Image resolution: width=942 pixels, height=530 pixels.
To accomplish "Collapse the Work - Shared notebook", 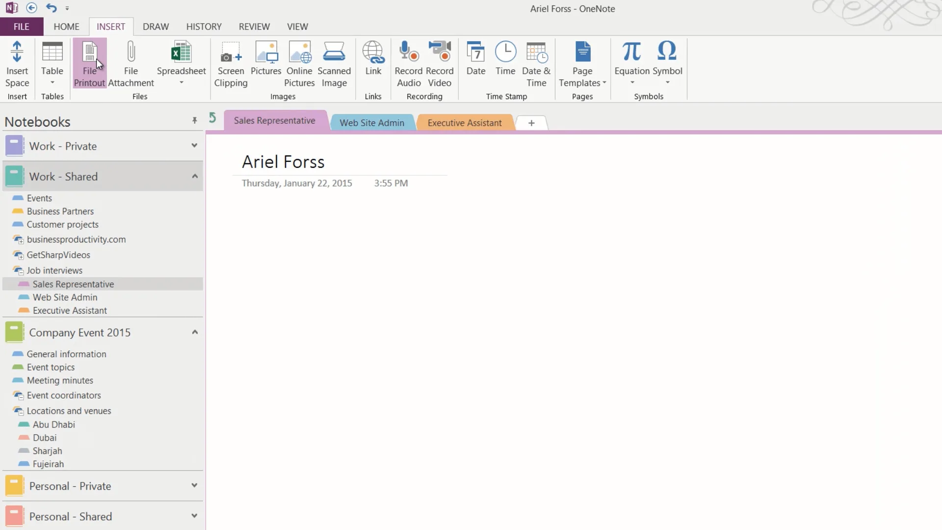I will tap(195, 176).
